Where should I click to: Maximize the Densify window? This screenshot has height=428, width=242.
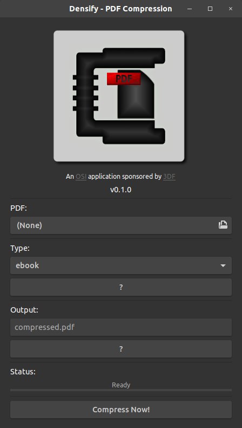tap(210, 9)
